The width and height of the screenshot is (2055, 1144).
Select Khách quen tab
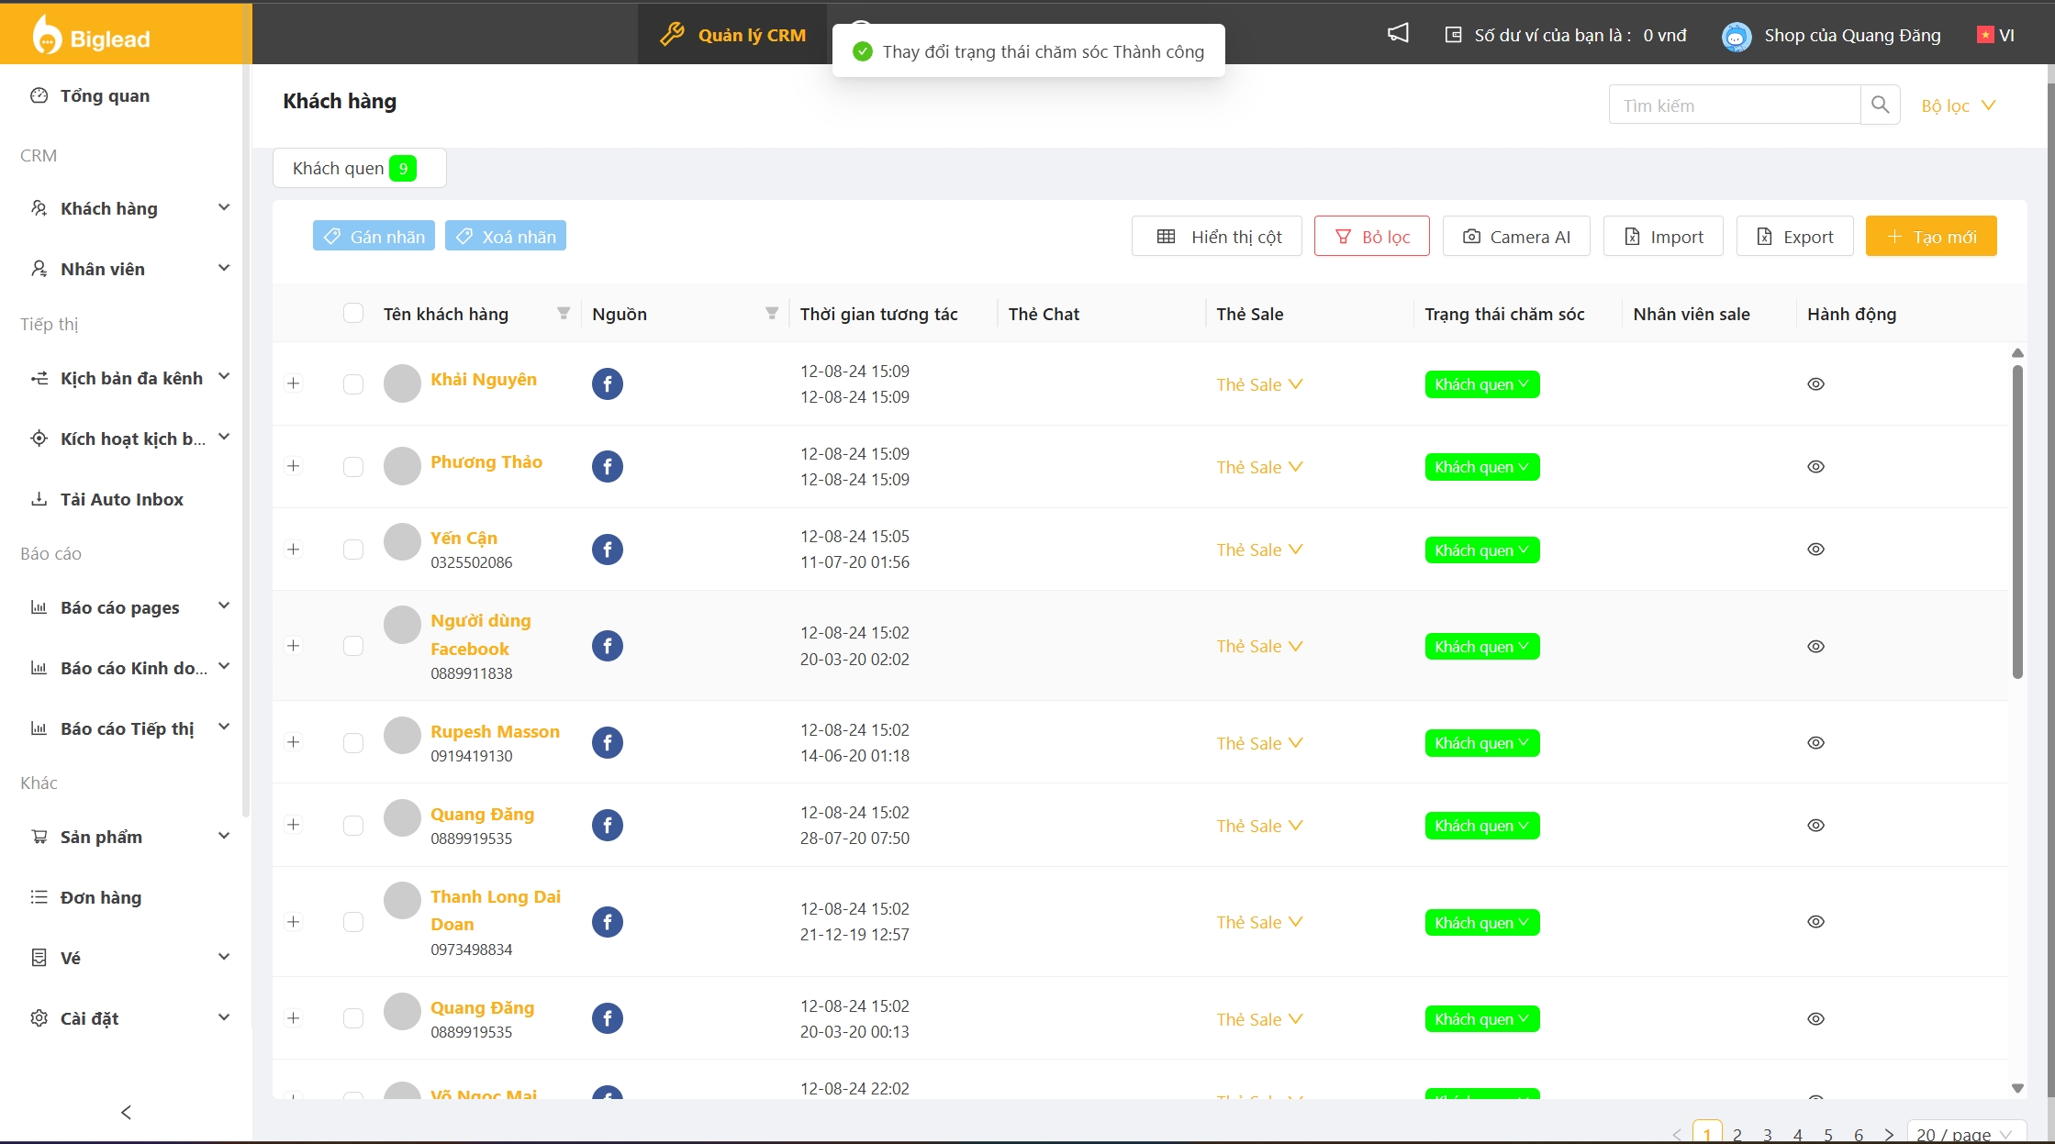tap(359, 168)
